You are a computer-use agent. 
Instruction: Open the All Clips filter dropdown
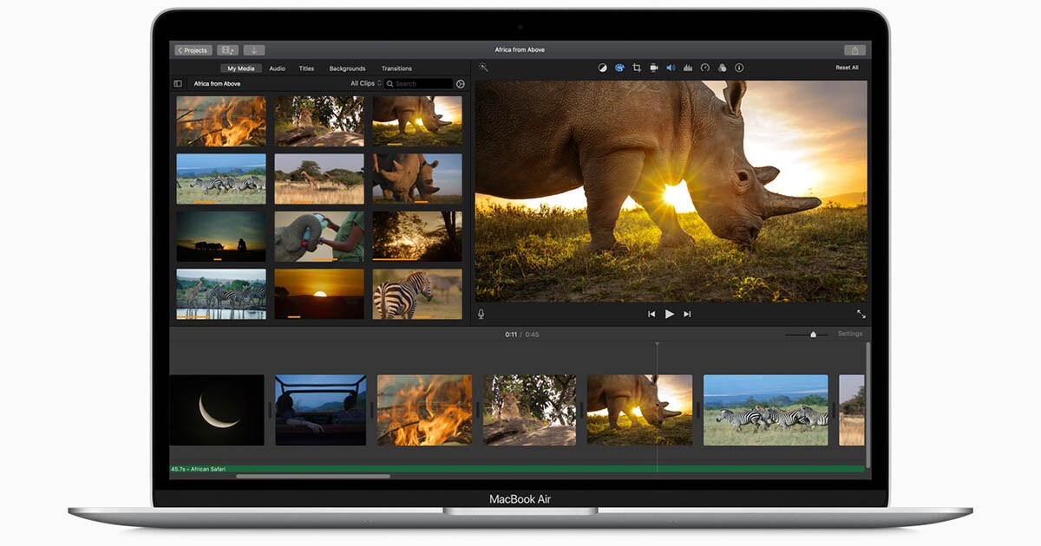tap(365, 84)
